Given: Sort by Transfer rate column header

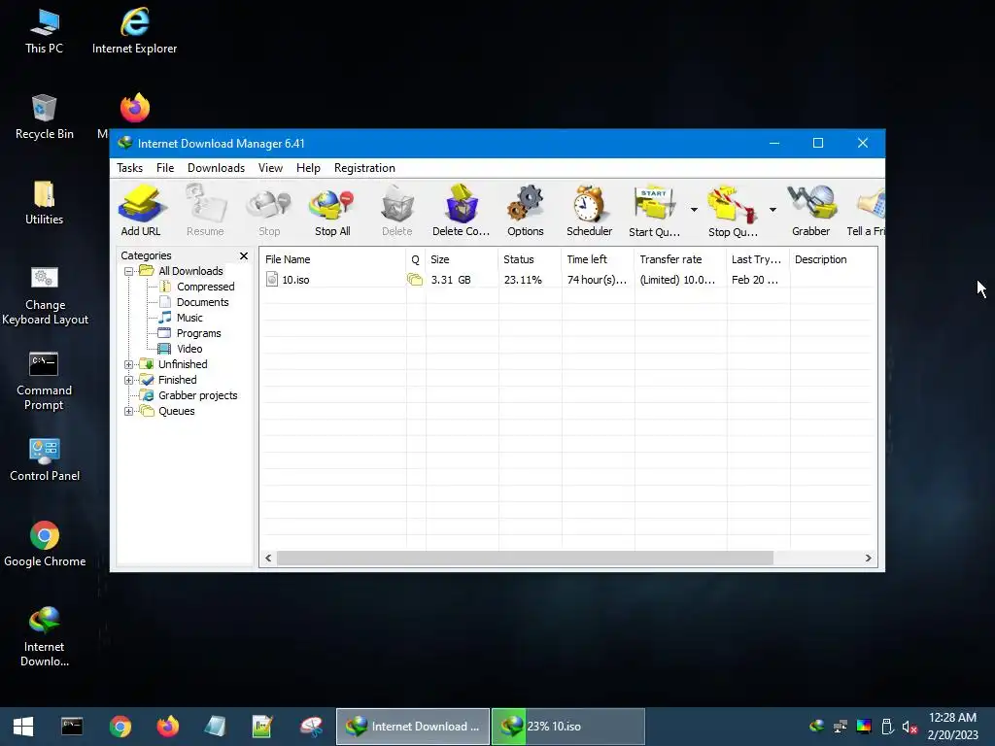Looking at the screenshot, I should click(680, 259).
